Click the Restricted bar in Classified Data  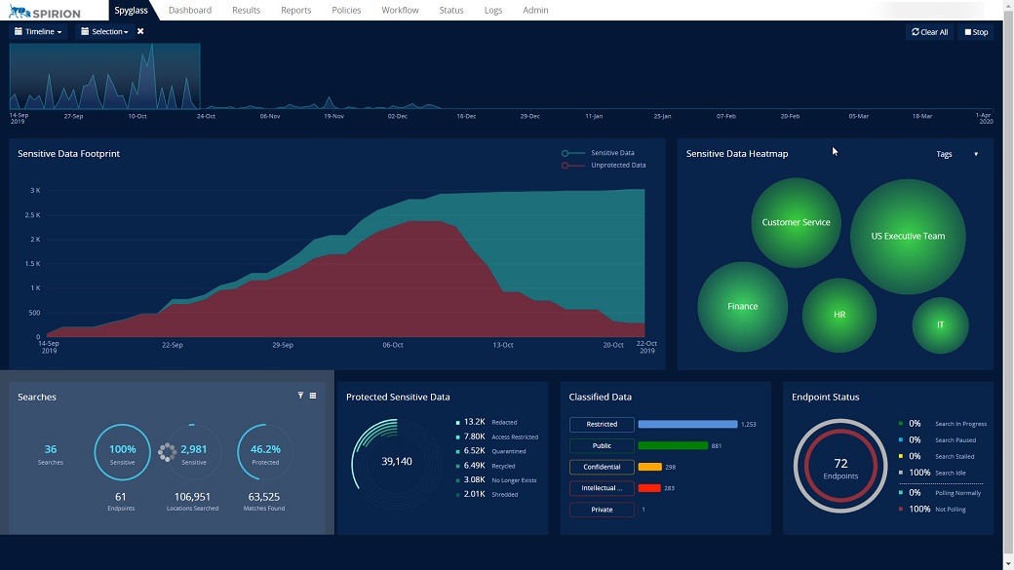pos(686,424)
